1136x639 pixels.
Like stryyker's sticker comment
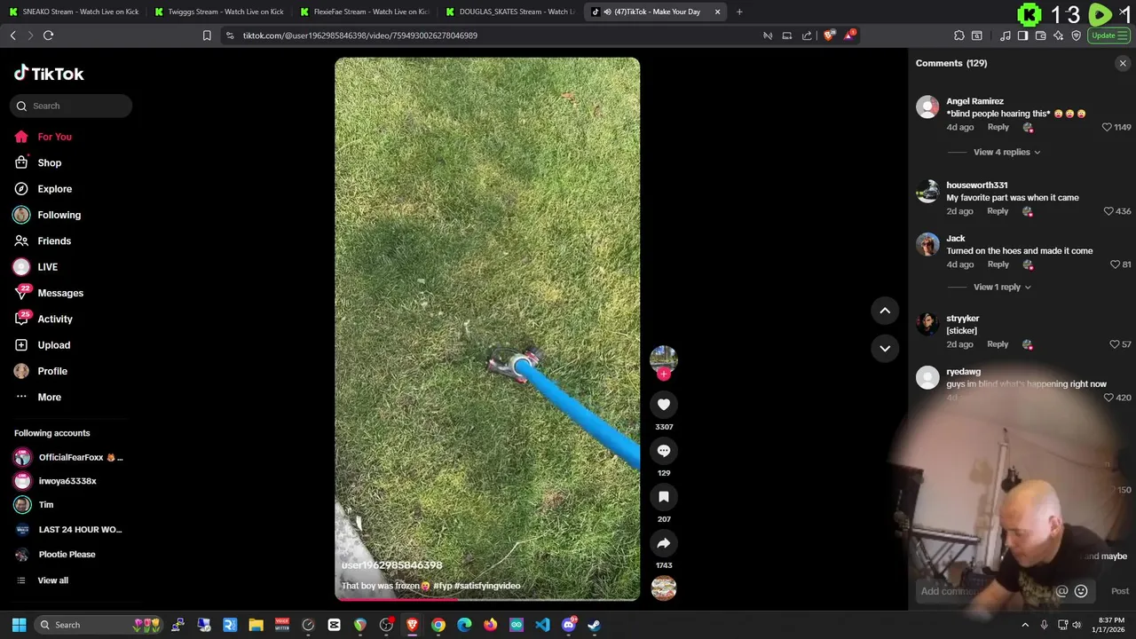tap(1115, 344)
